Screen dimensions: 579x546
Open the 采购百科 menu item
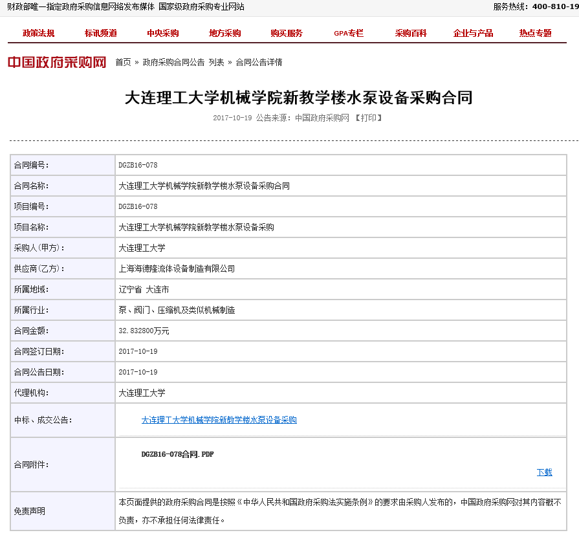tap(411, 34)
